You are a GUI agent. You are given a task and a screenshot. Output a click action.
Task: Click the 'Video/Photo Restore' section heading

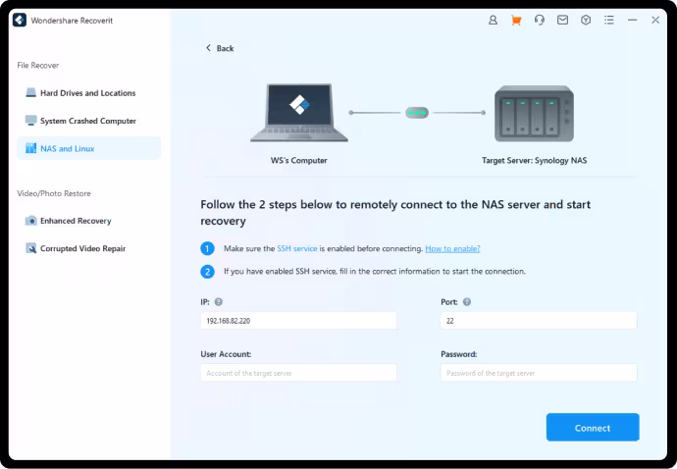pos(54,193)
